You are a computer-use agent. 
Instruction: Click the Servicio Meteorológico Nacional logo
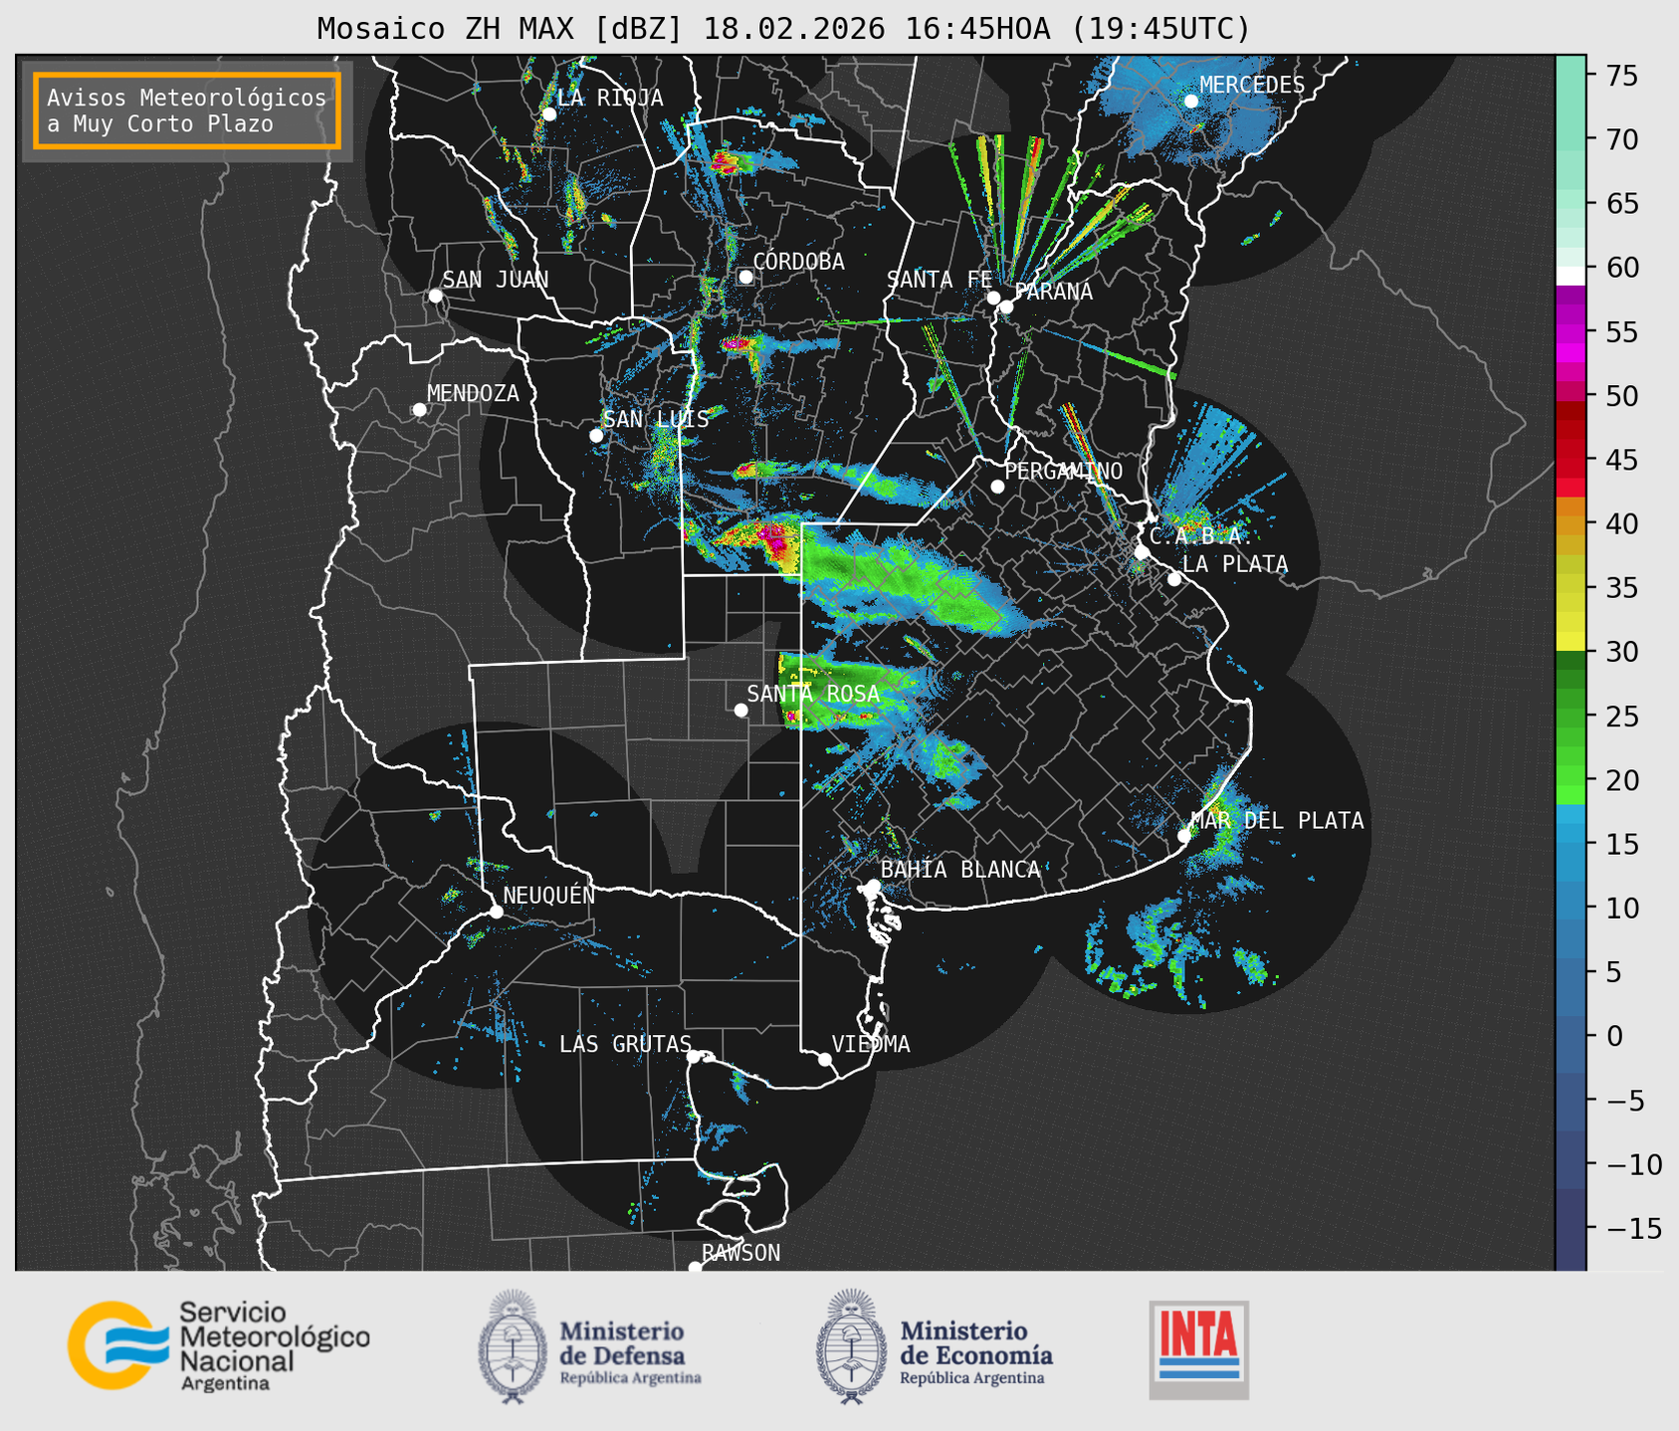[218, 1345]
